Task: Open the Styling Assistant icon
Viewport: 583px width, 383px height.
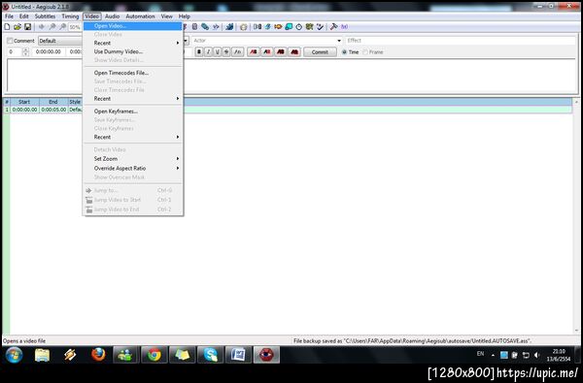Action: coord(268,27)
